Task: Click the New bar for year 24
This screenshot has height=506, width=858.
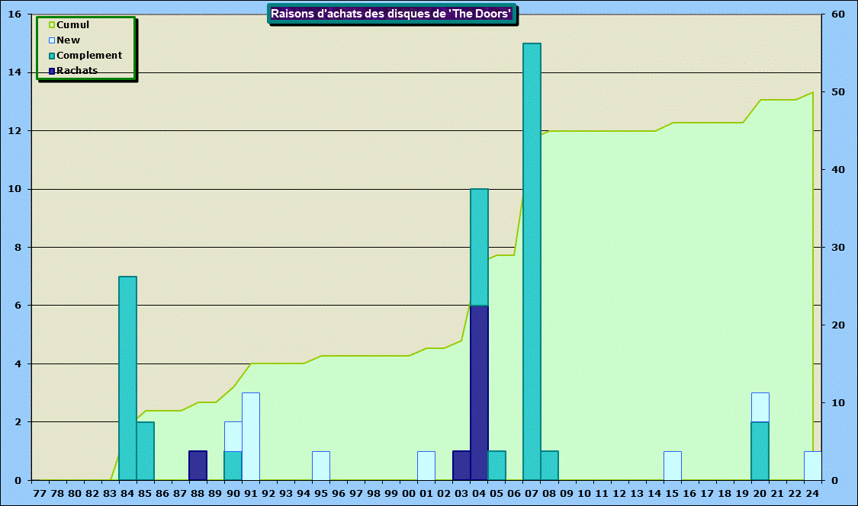Action: [812, 466]
